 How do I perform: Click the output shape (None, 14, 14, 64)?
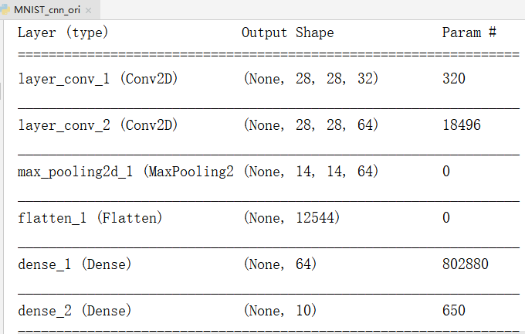[x=310, y=171]
